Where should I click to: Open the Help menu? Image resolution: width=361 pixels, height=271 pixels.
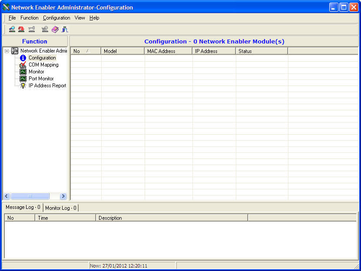[94, 18]
